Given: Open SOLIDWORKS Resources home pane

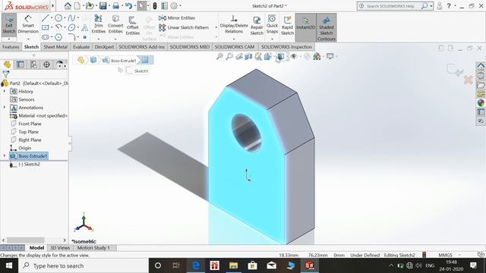Looking at the screenshot, I should pyautogui.click(x=481, y=66).
